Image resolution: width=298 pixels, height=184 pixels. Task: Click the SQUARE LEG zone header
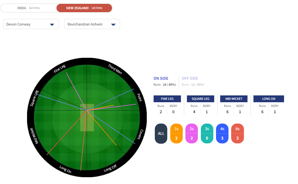point(200,99)
